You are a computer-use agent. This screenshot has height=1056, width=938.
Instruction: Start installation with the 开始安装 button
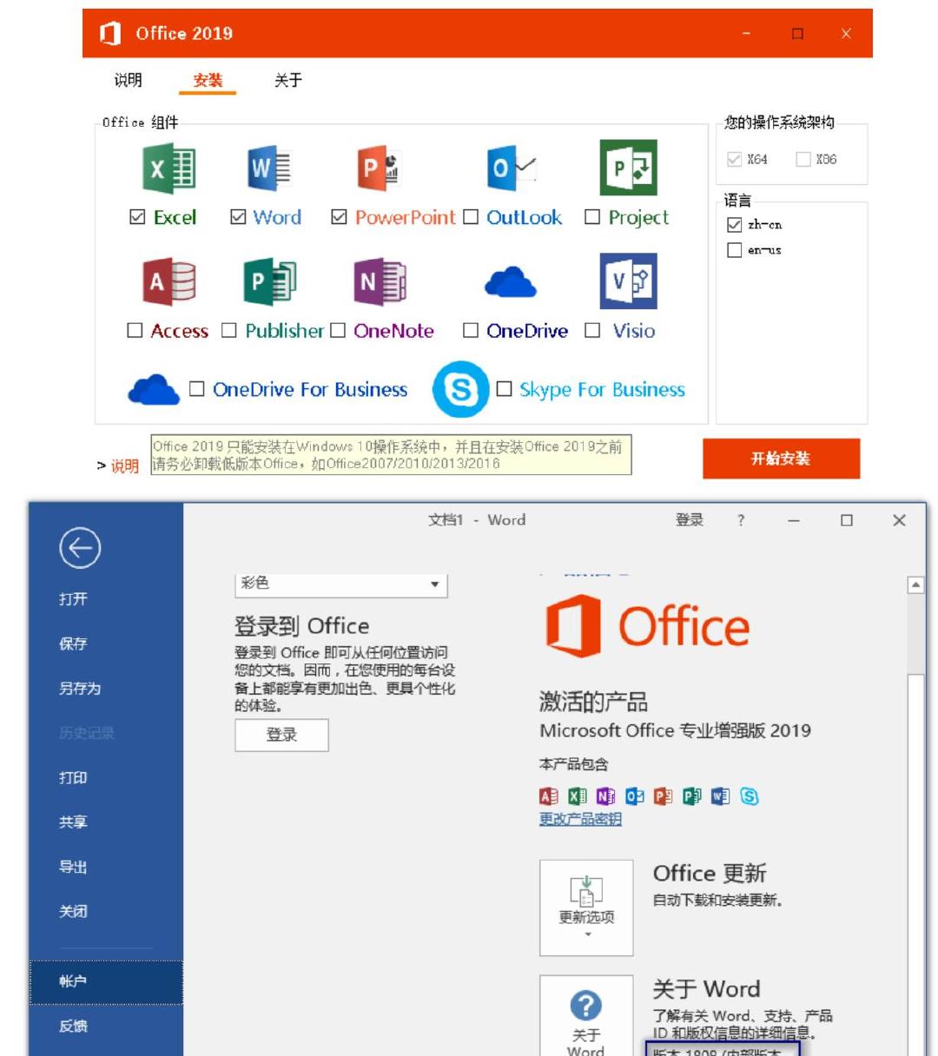coord(781,459)
